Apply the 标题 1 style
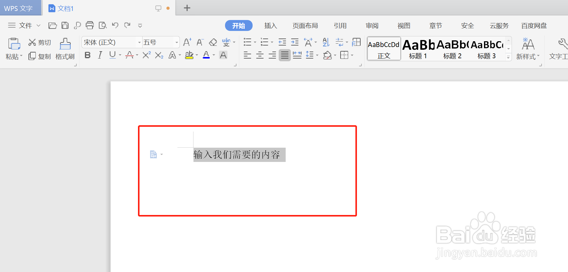Viewport: 568px width, 272px height. pyautogui.click(x=418, y=49)
